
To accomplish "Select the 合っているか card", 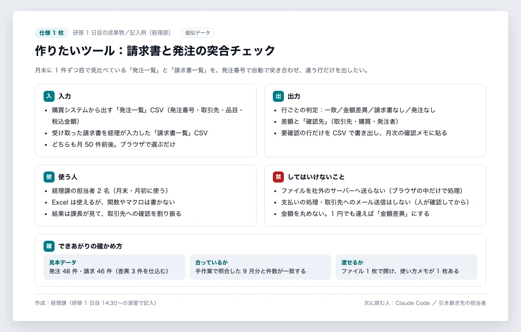I will click(260, 267).
